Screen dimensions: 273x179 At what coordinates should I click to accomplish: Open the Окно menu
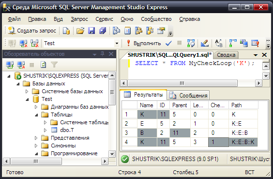pos(127,19)
